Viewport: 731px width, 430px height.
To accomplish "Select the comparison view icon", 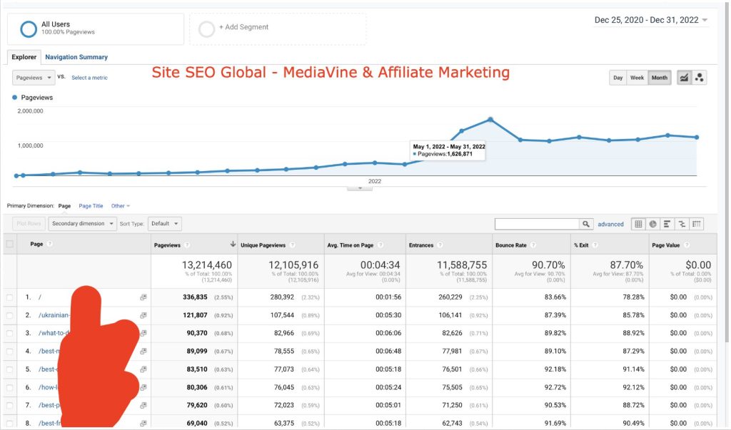I will (682, 224).
